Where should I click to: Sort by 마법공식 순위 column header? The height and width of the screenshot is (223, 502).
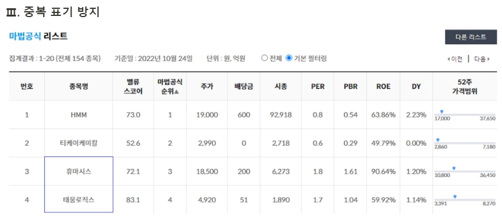(170, 87)
